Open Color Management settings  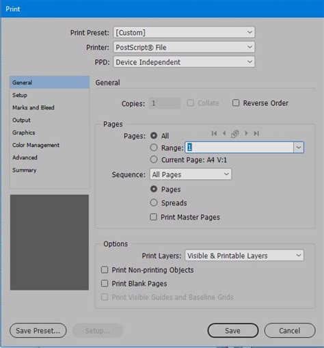coord(49,145)
